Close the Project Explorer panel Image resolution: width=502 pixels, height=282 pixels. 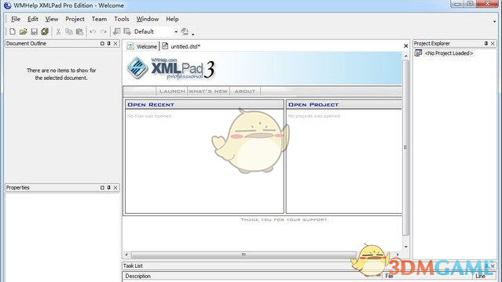coord(493,43)
